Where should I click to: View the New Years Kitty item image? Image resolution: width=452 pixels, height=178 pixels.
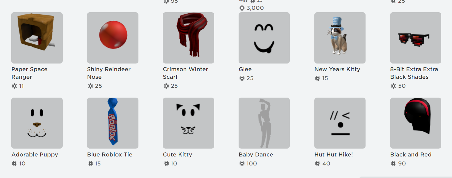[340, 38]
